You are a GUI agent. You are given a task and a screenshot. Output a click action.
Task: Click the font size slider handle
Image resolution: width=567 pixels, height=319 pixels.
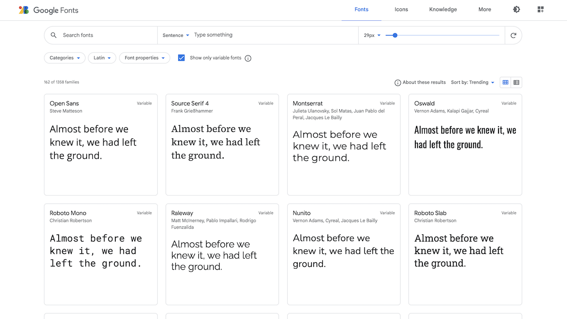(x=395, y=35)
